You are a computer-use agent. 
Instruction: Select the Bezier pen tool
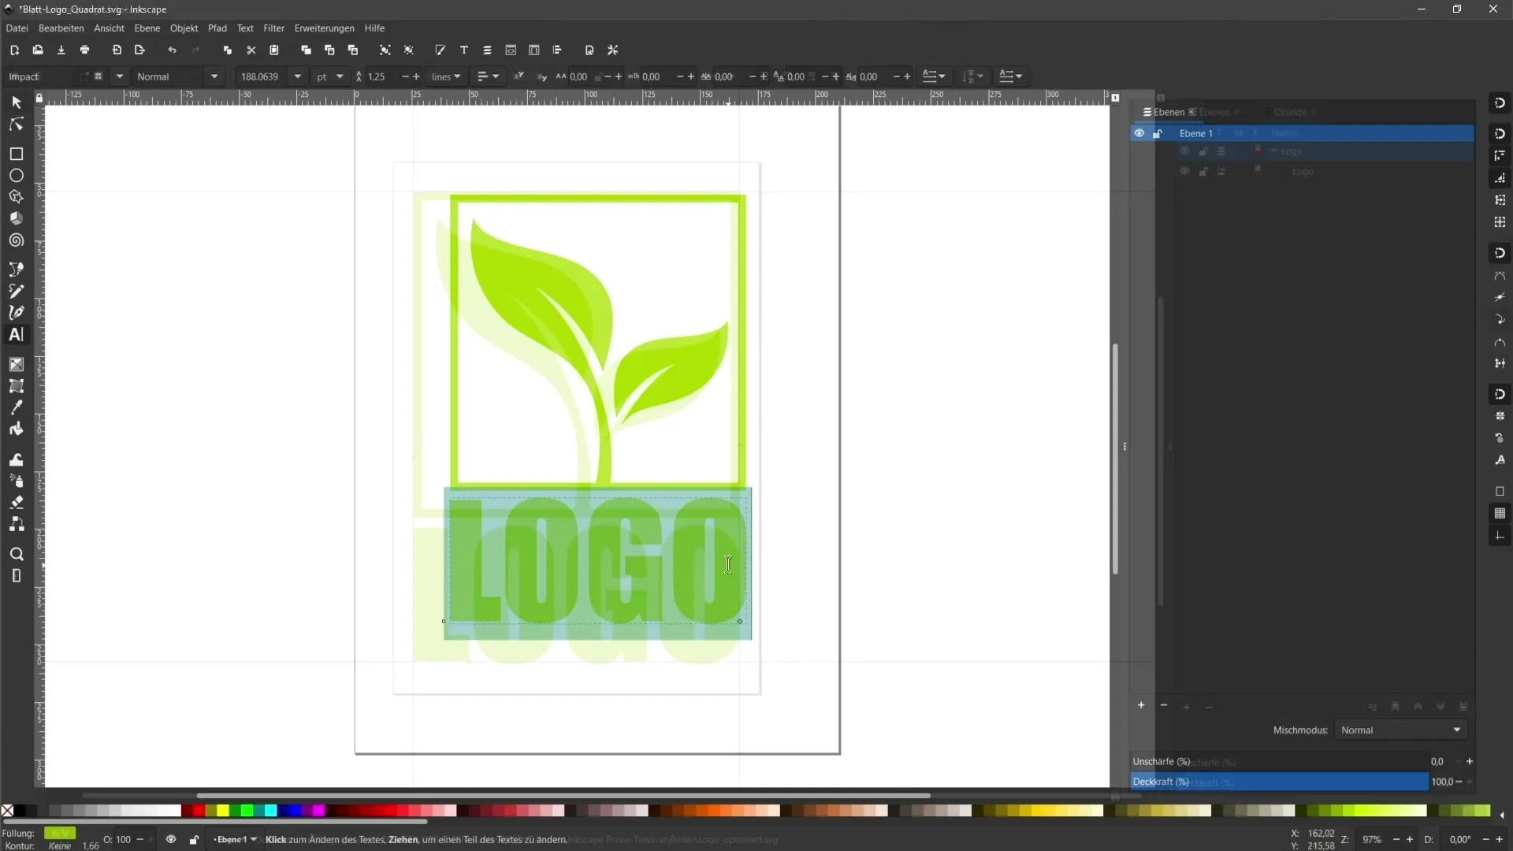click(16, 312)
